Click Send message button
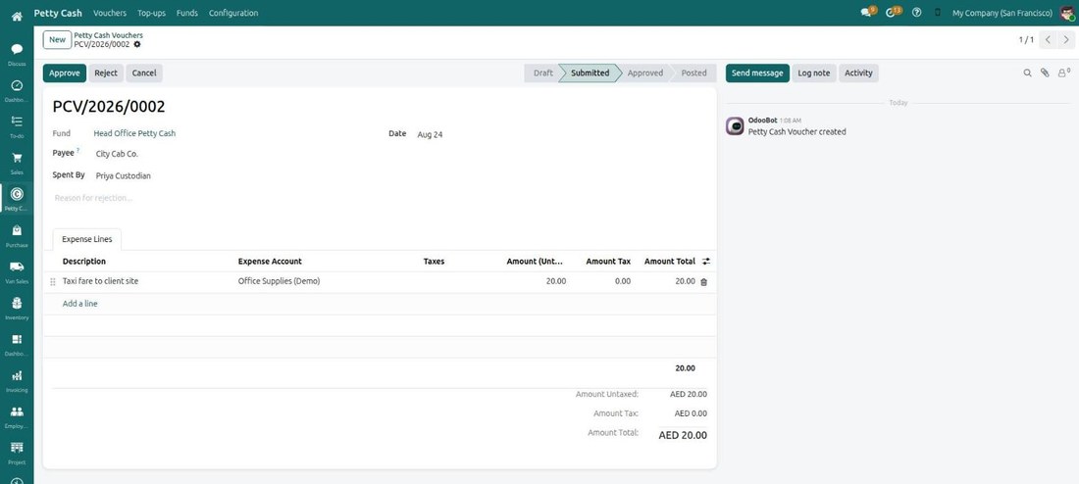The width and height of the screenshot is (1079, 484). point(757,73)
